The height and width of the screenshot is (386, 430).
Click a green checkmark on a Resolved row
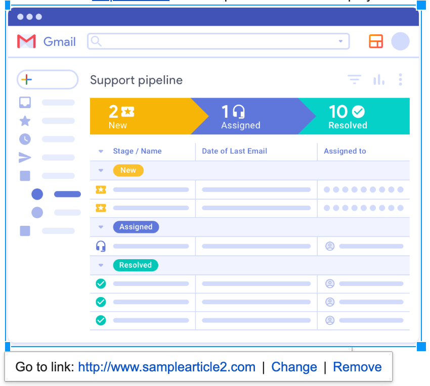tap(101, 284)
